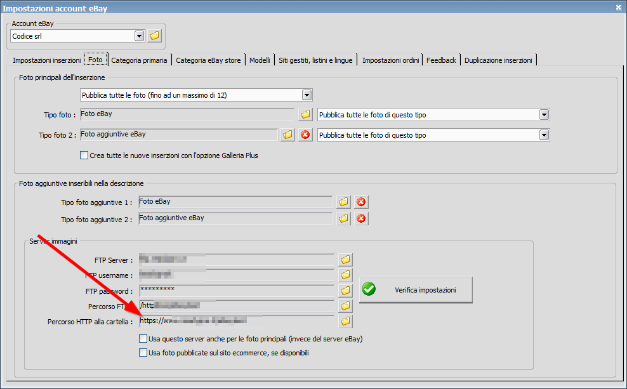Browse folder icon for Tipo foto aggiuntive 2
The image size is (627, 389).
point(343,218)
